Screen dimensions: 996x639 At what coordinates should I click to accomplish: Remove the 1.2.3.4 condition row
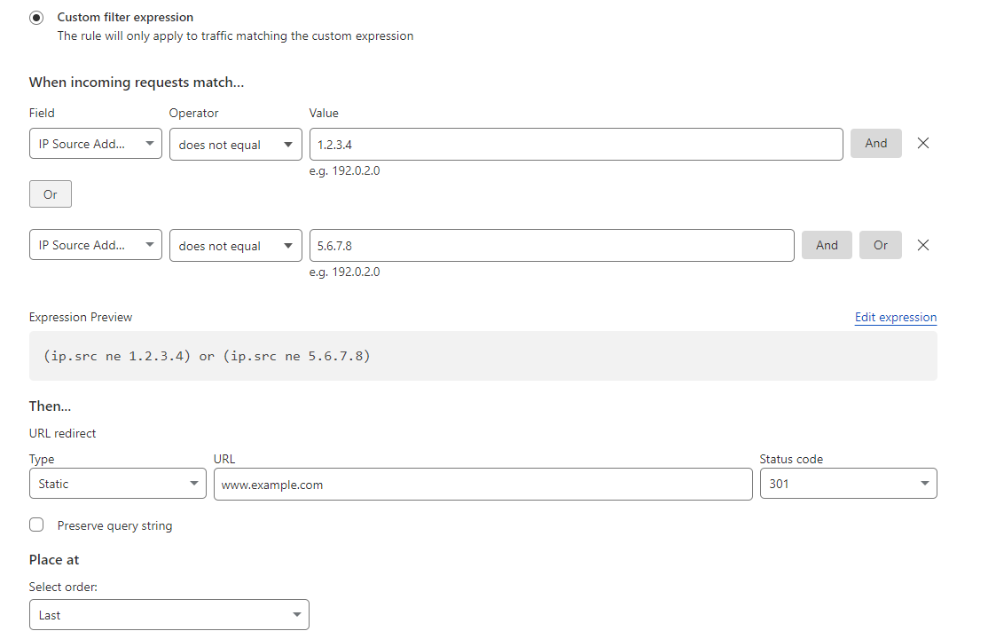[922, 143]
